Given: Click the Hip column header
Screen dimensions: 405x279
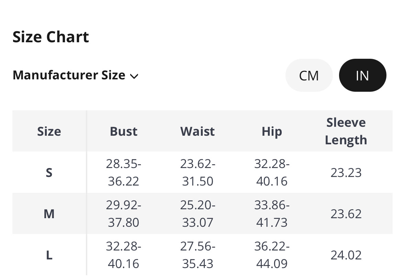Looking at the screenshot, I should click(272, 131).
